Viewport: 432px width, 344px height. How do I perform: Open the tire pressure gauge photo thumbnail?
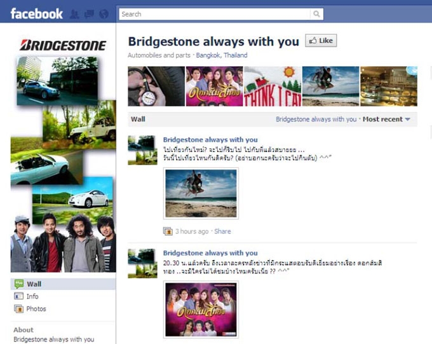click(x=156, y=86)
